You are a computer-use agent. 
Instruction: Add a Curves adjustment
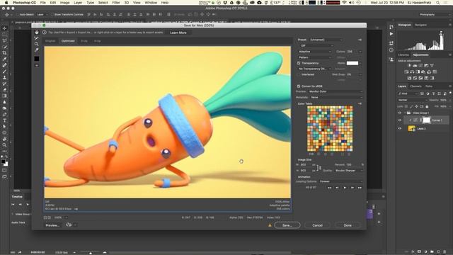(x=420, y=66)
